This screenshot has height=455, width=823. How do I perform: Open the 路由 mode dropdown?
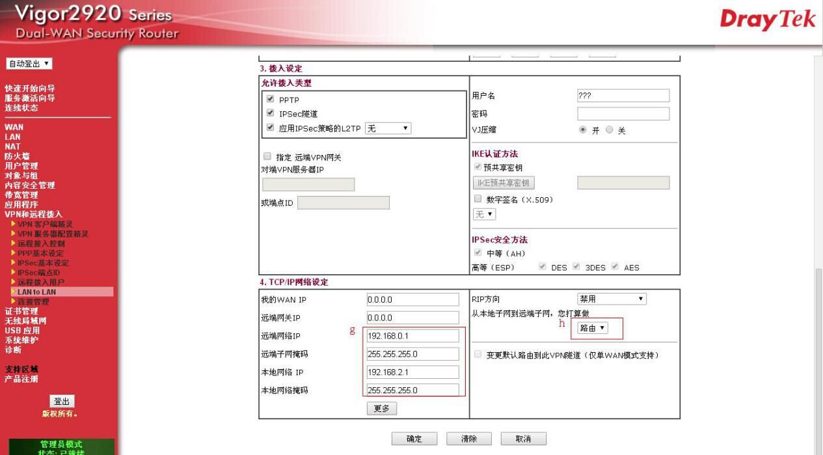[x=593, y=328]
